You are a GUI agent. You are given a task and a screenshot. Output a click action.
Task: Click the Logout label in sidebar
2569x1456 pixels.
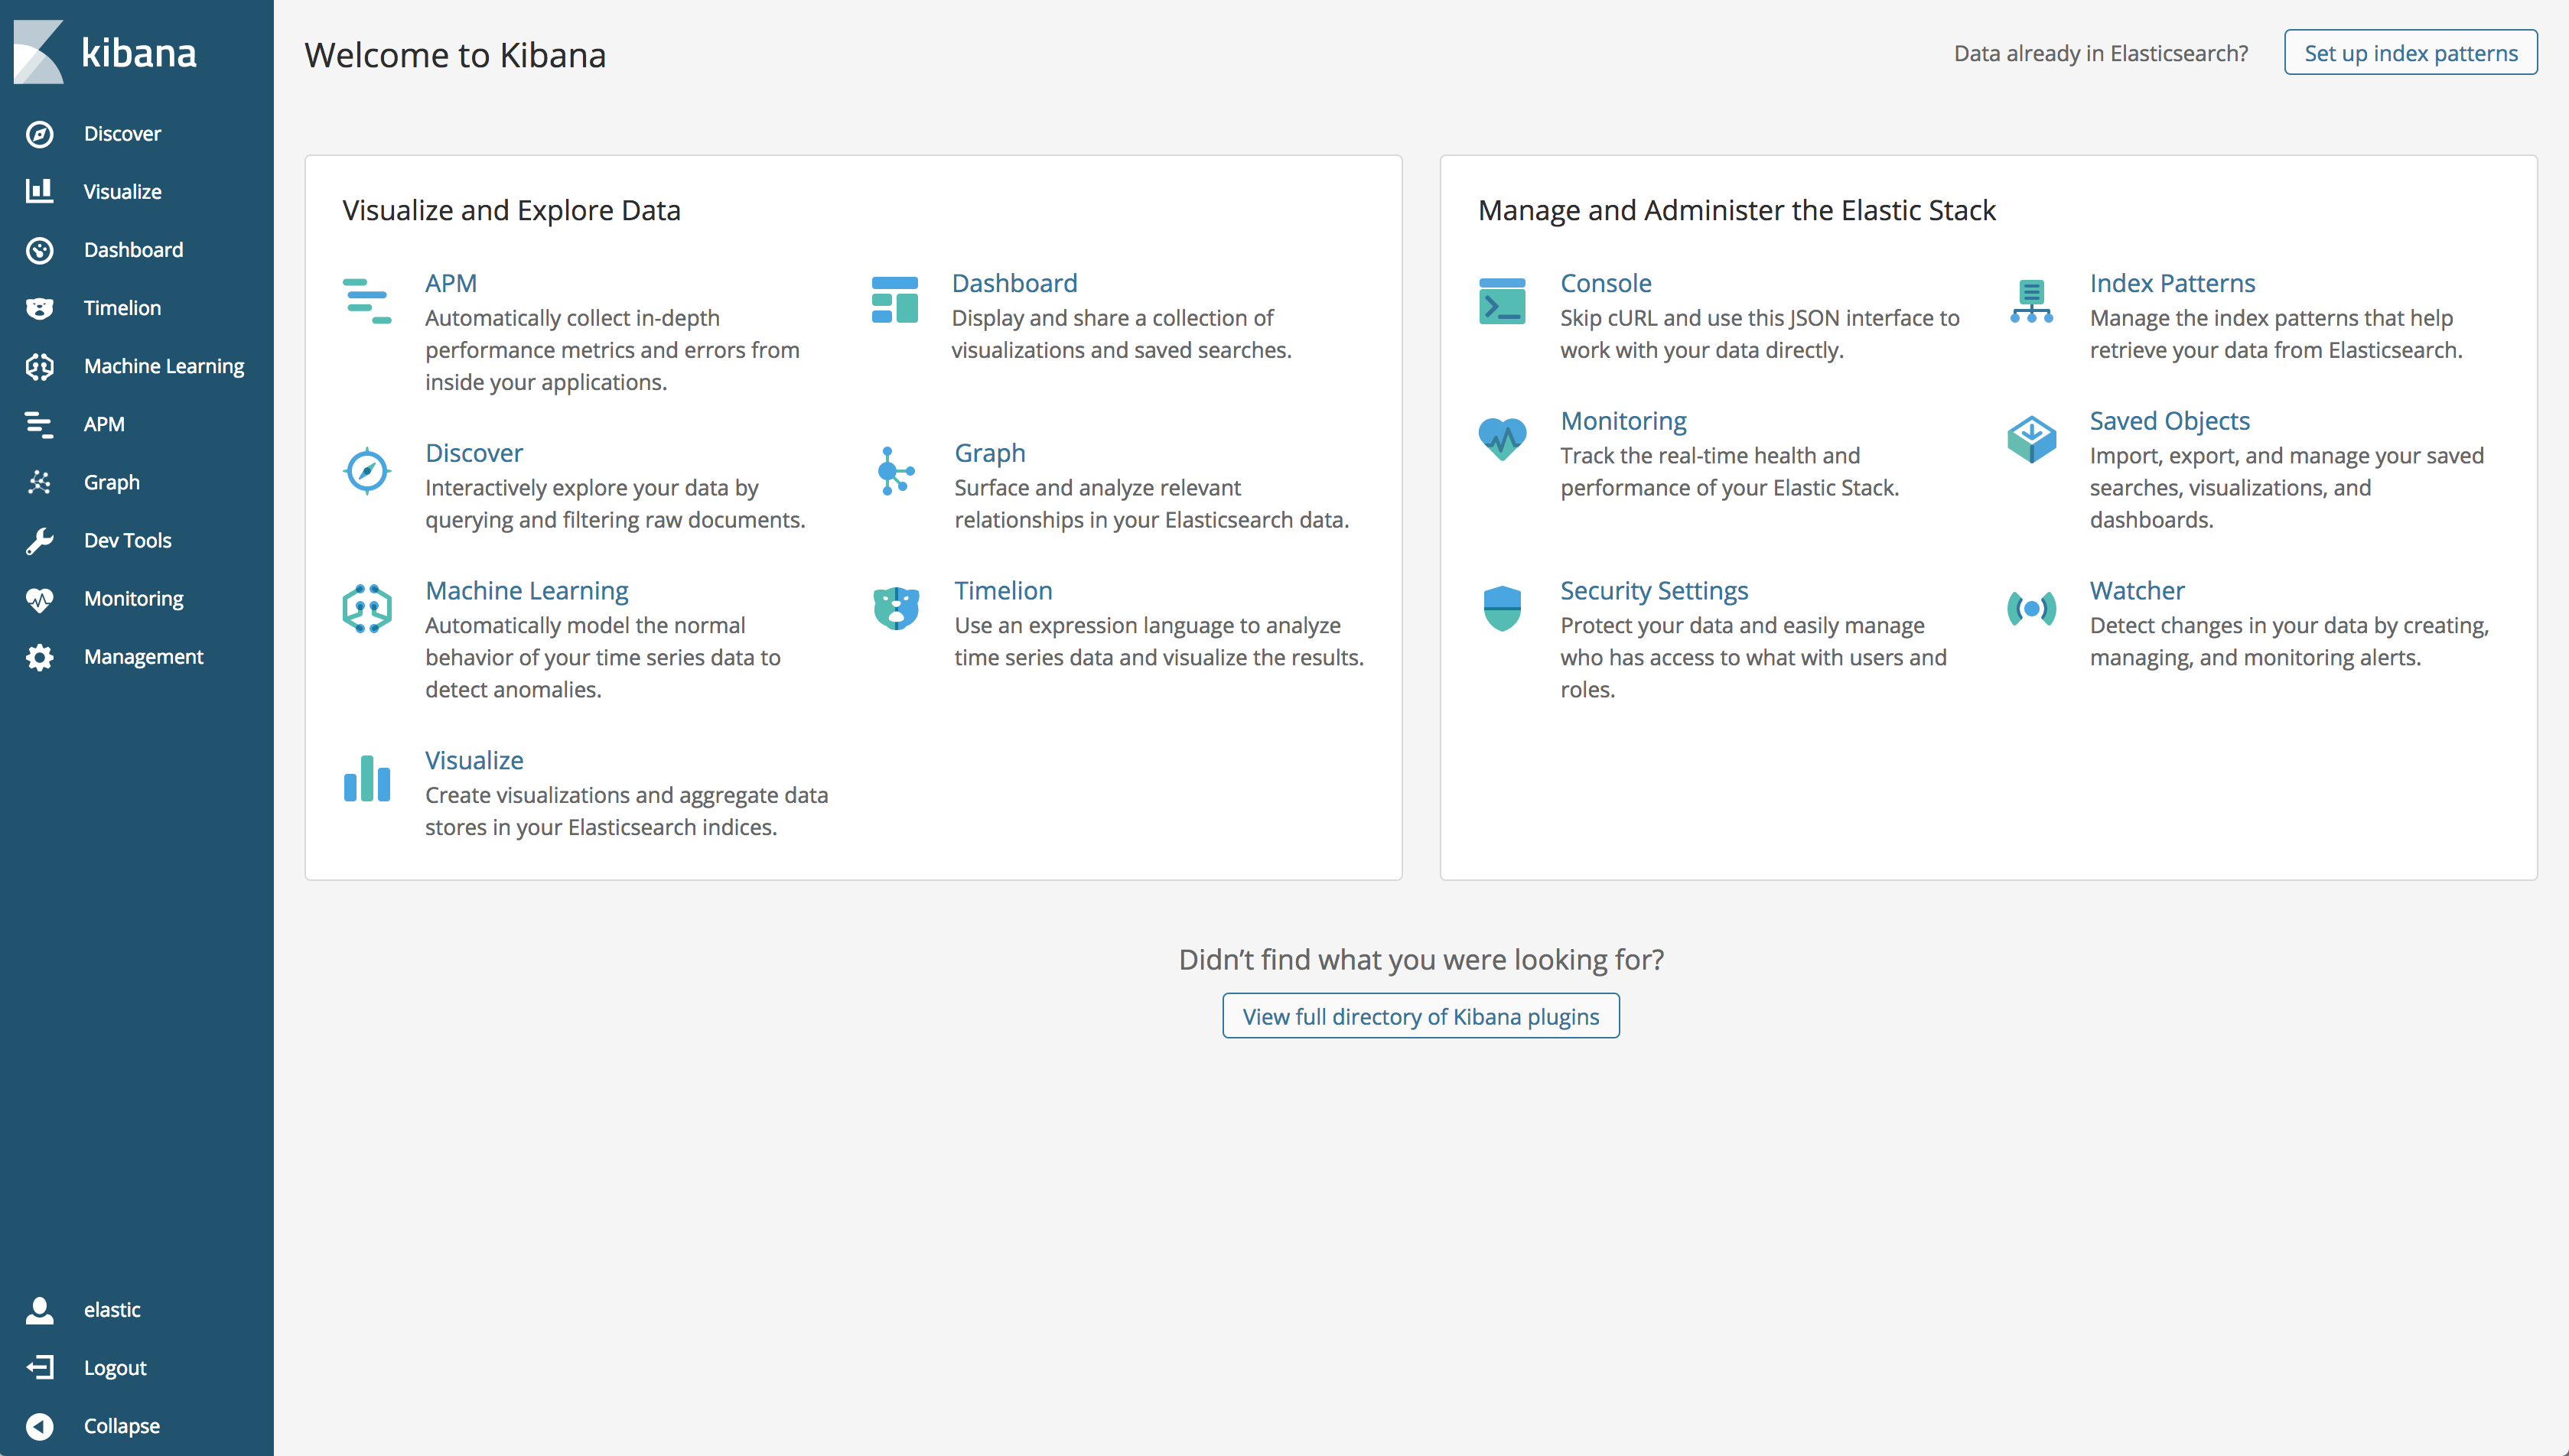115,1368
